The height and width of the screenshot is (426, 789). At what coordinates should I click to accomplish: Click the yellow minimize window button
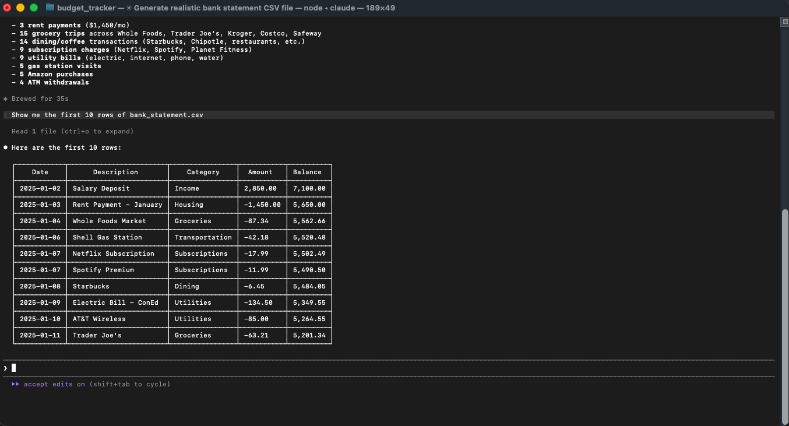pyautogui.click(x=20, y=8)
